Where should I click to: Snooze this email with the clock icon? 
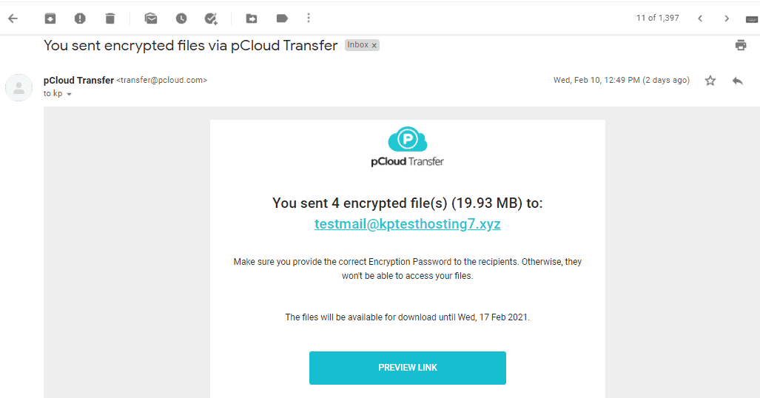[181, 18]
